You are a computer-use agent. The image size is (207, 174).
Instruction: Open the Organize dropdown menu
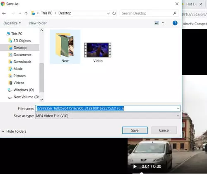pos(12,23)
